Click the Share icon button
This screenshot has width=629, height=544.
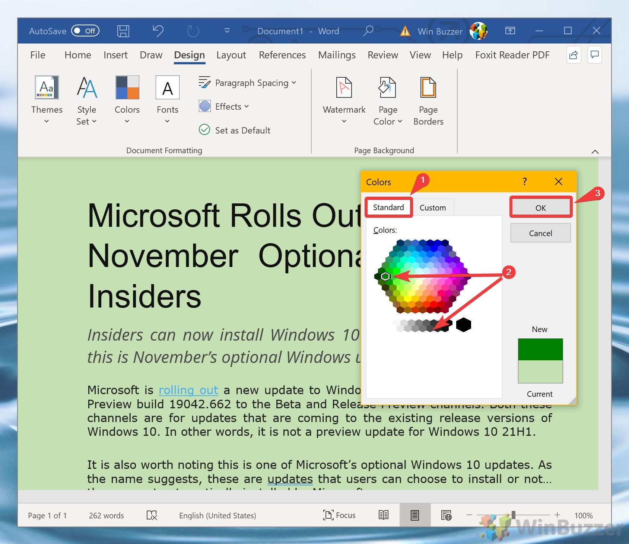574,55
